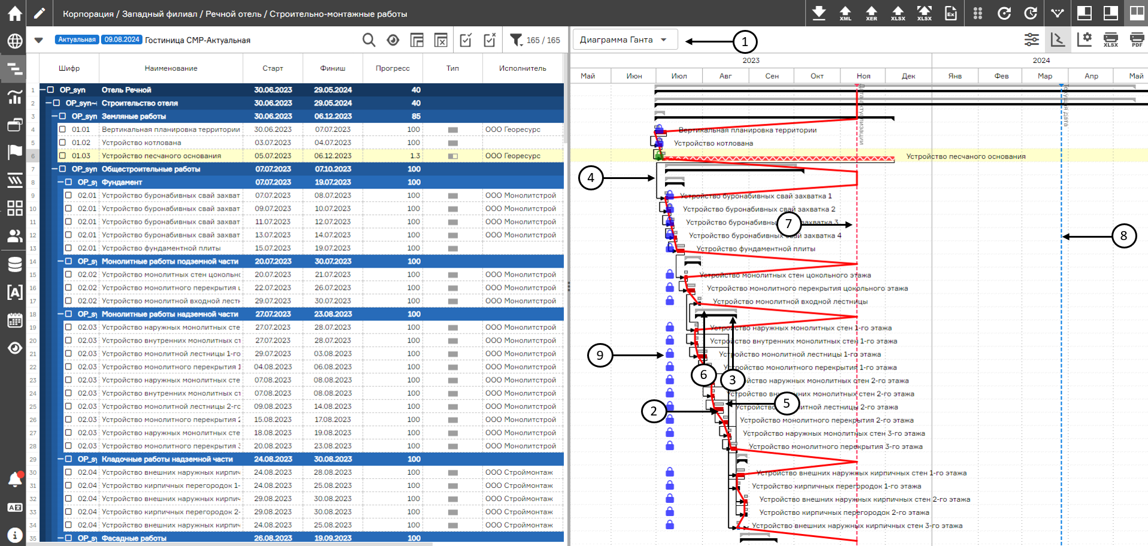Click the filter funnel icon

[x=516, y=40]
